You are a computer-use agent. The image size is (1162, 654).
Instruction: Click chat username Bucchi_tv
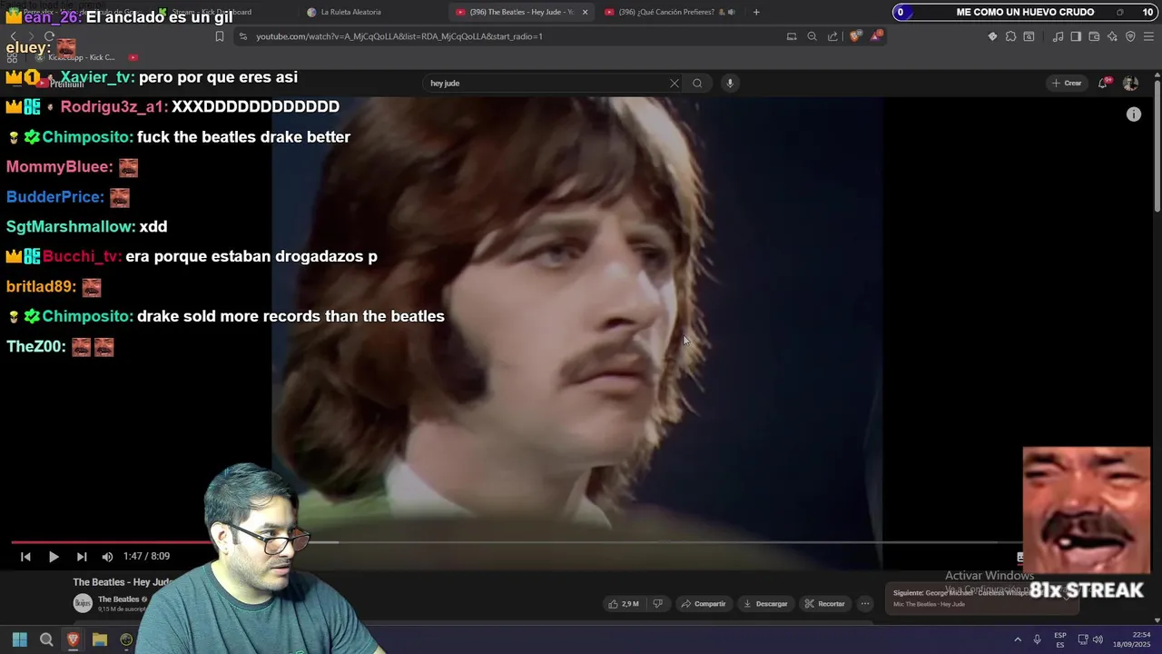pos(82,256)
